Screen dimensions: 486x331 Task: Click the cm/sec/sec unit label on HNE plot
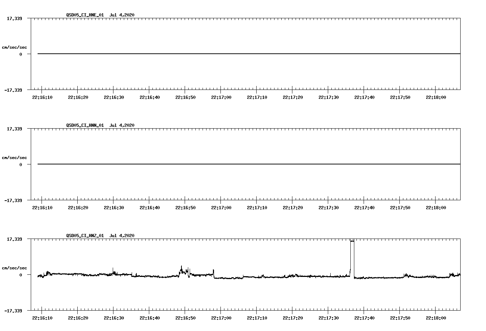pos(14,47)
